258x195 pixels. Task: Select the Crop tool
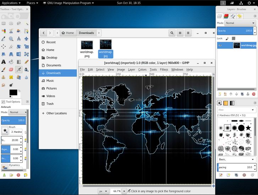pyautogui.click(x=11, y=47)
